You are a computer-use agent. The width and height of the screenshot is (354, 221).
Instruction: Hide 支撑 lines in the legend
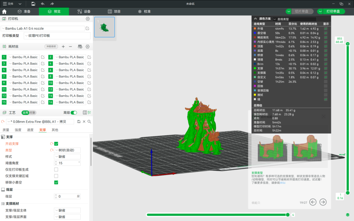pos(325,68)
